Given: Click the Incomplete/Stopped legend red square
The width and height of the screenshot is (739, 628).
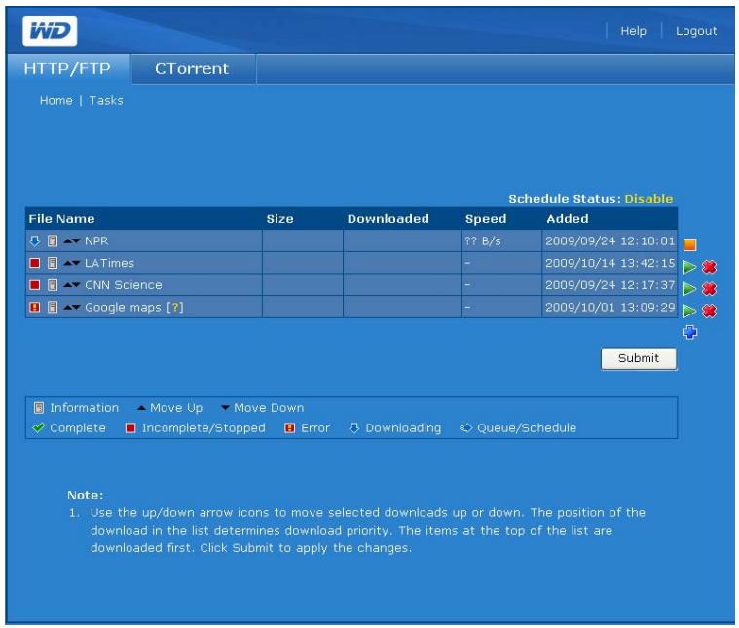Looking at the screenshot, I should [x=130, y=428].
